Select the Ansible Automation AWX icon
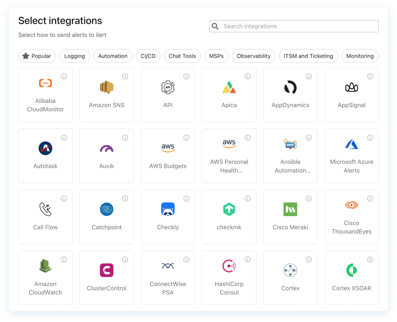397x322 pixels. (x=290, y=144)
